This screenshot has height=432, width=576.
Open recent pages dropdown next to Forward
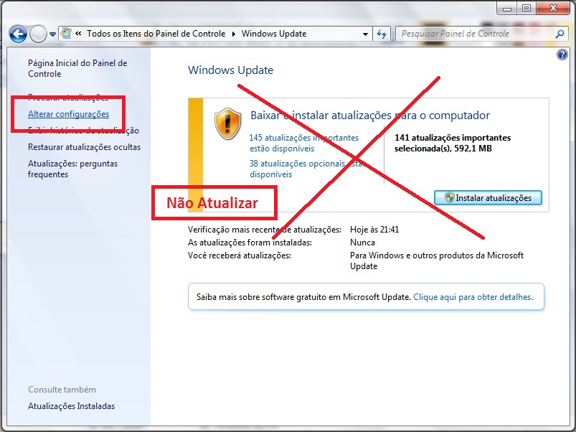[52, 34]
